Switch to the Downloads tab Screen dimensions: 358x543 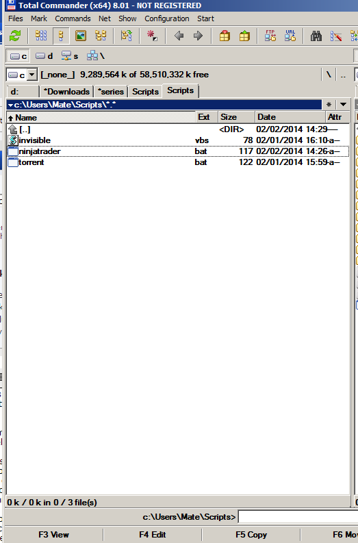66,92
